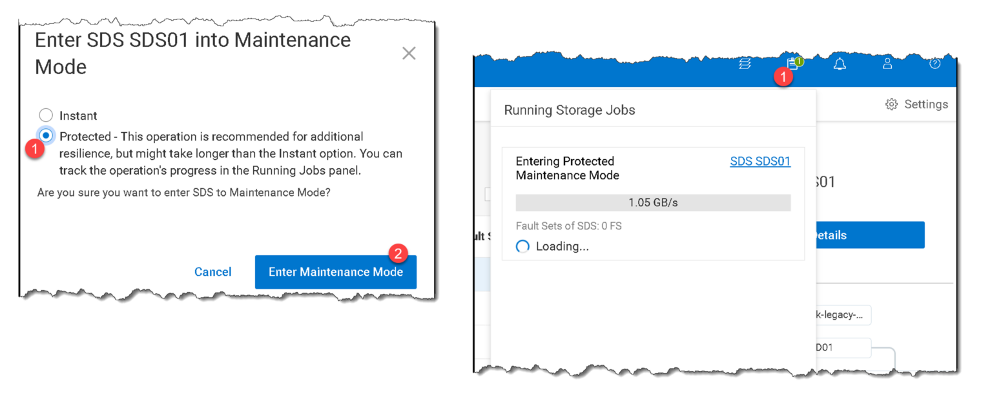Click the 1.05 GB/s progress bar
This screenshot has width=992, height=406.
(652, 202)
